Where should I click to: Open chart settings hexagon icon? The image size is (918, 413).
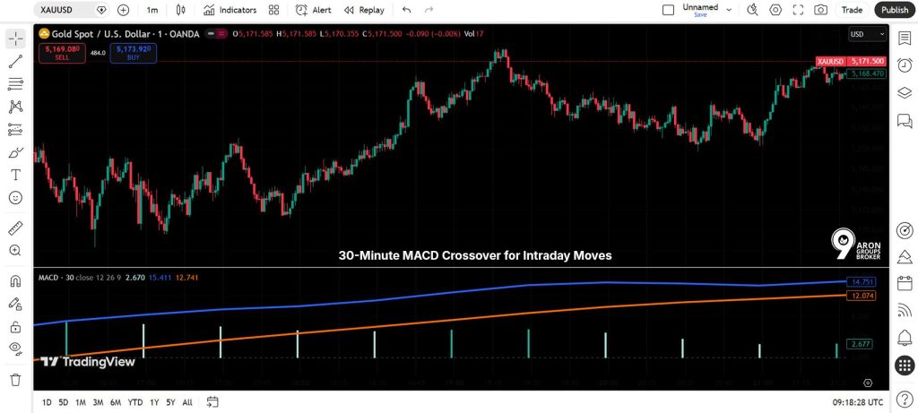775,10
